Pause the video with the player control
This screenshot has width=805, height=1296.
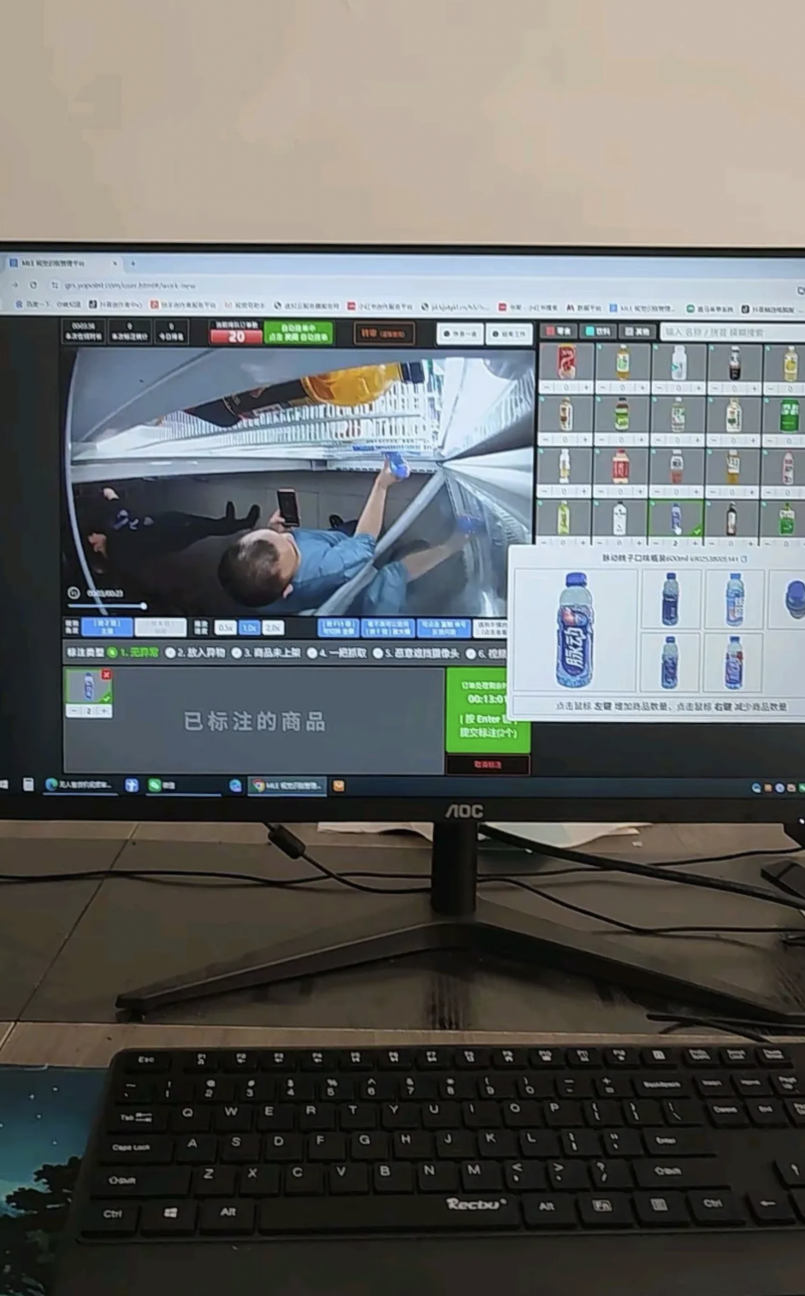click(x=74, y=593)
